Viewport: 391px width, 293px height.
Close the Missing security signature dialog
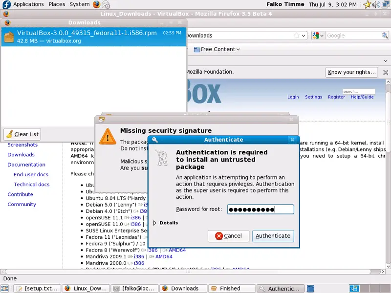(291, 120)
